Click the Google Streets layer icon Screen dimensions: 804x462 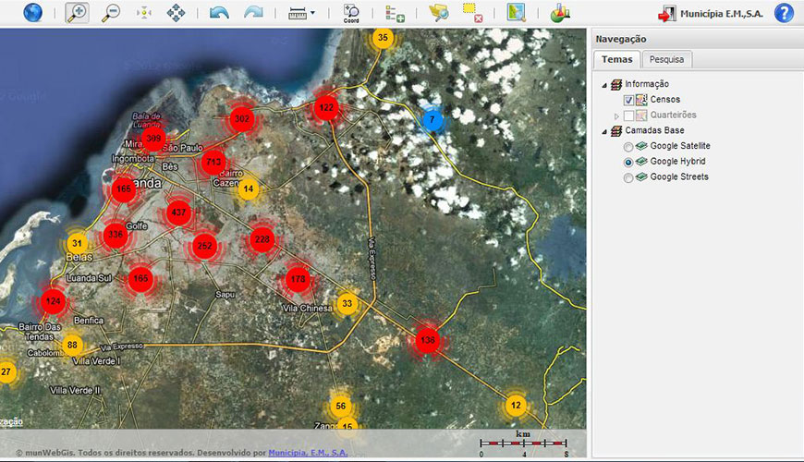pos(641,176)
